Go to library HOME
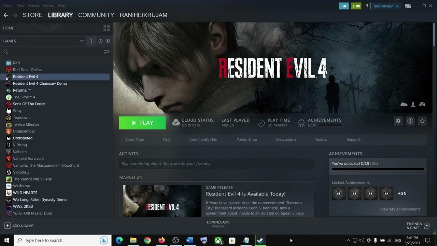437x246 pixels. pos(9,28)
